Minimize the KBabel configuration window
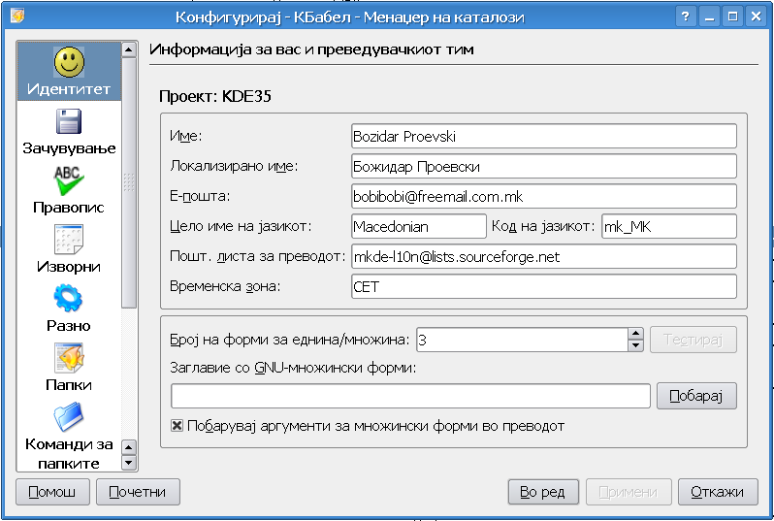Viewport: 774px width, 521px height. 710,16
